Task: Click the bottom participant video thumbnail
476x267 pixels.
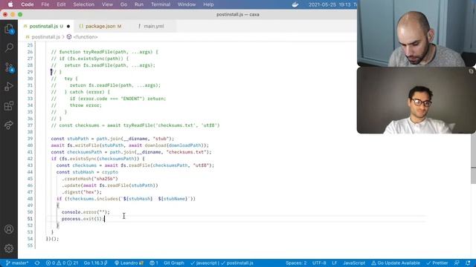Action: (x=416, y=100)
